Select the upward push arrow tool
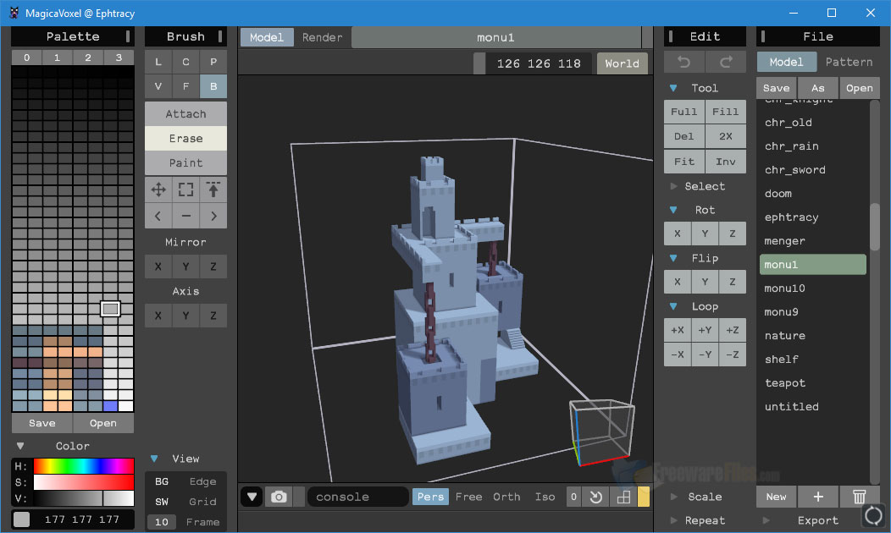The width and height of the screenshot is (891, 533). tap(213, 190)
